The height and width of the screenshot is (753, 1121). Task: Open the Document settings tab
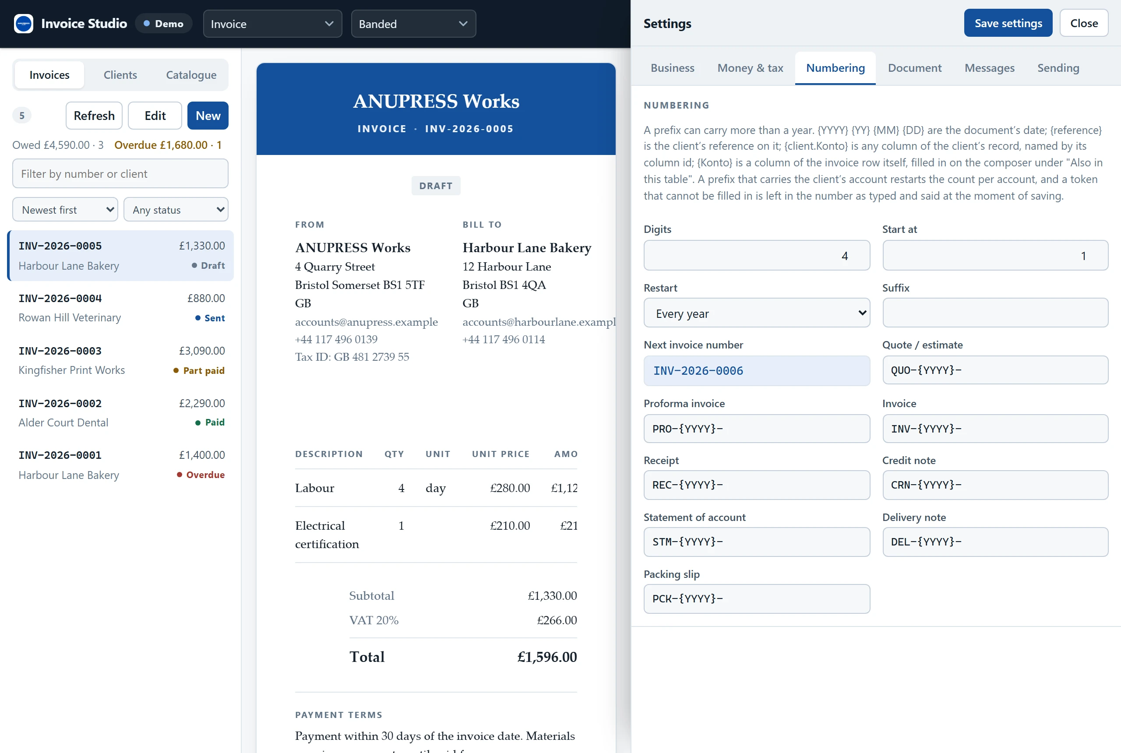click(914, 68)
